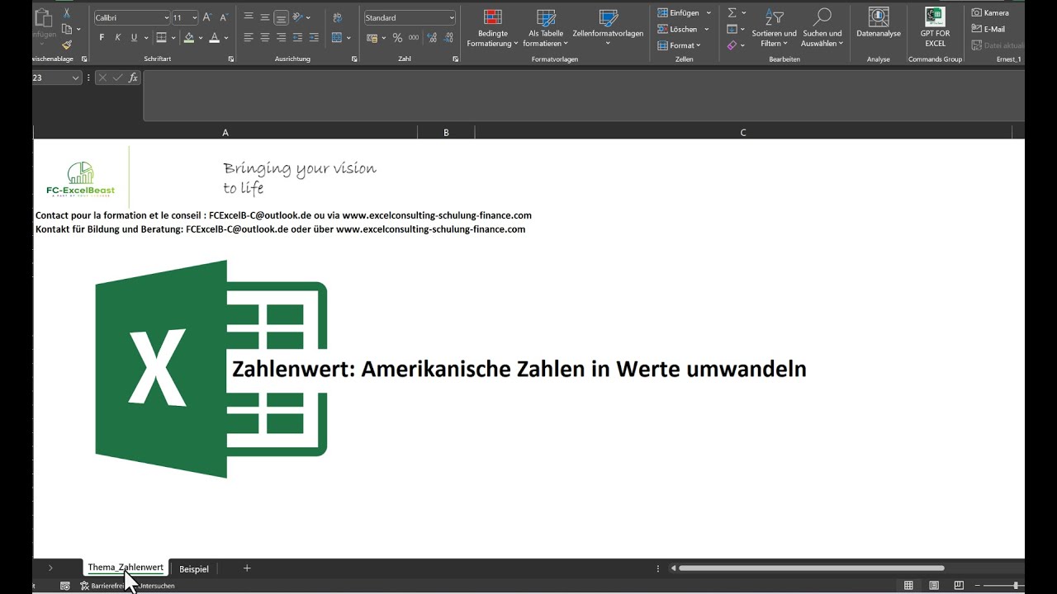Viewport: 1057px width, 594px height.
Task: Increase decimal places icon
Action: click(432, 38)
